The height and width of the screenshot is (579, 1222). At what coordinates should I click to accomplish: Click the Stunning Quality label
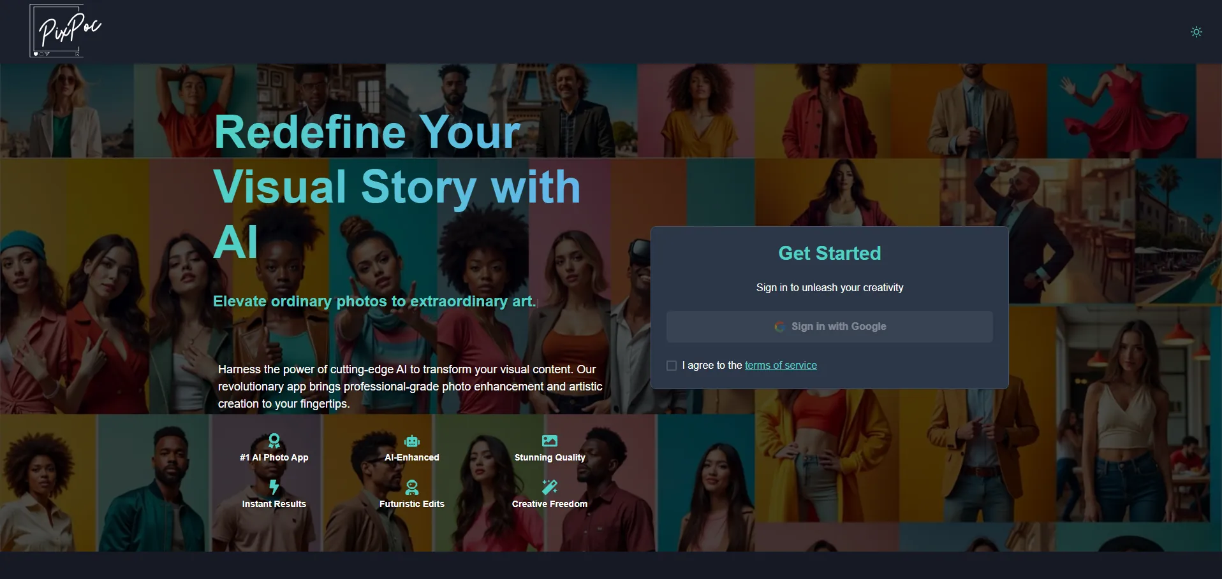pos(550,457)
